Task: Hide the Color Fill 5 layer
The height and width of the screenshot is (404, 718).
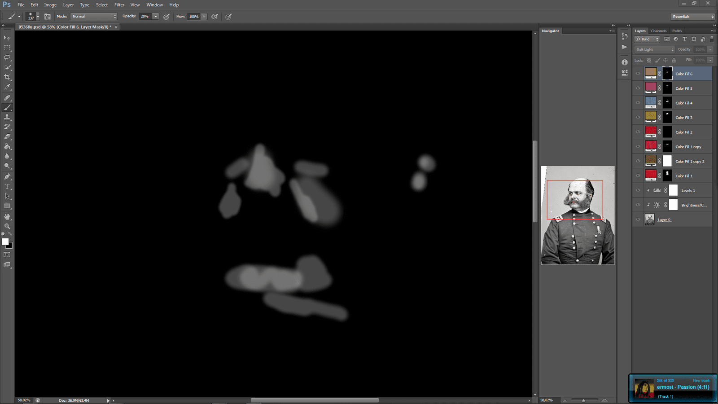Action: 638,88
